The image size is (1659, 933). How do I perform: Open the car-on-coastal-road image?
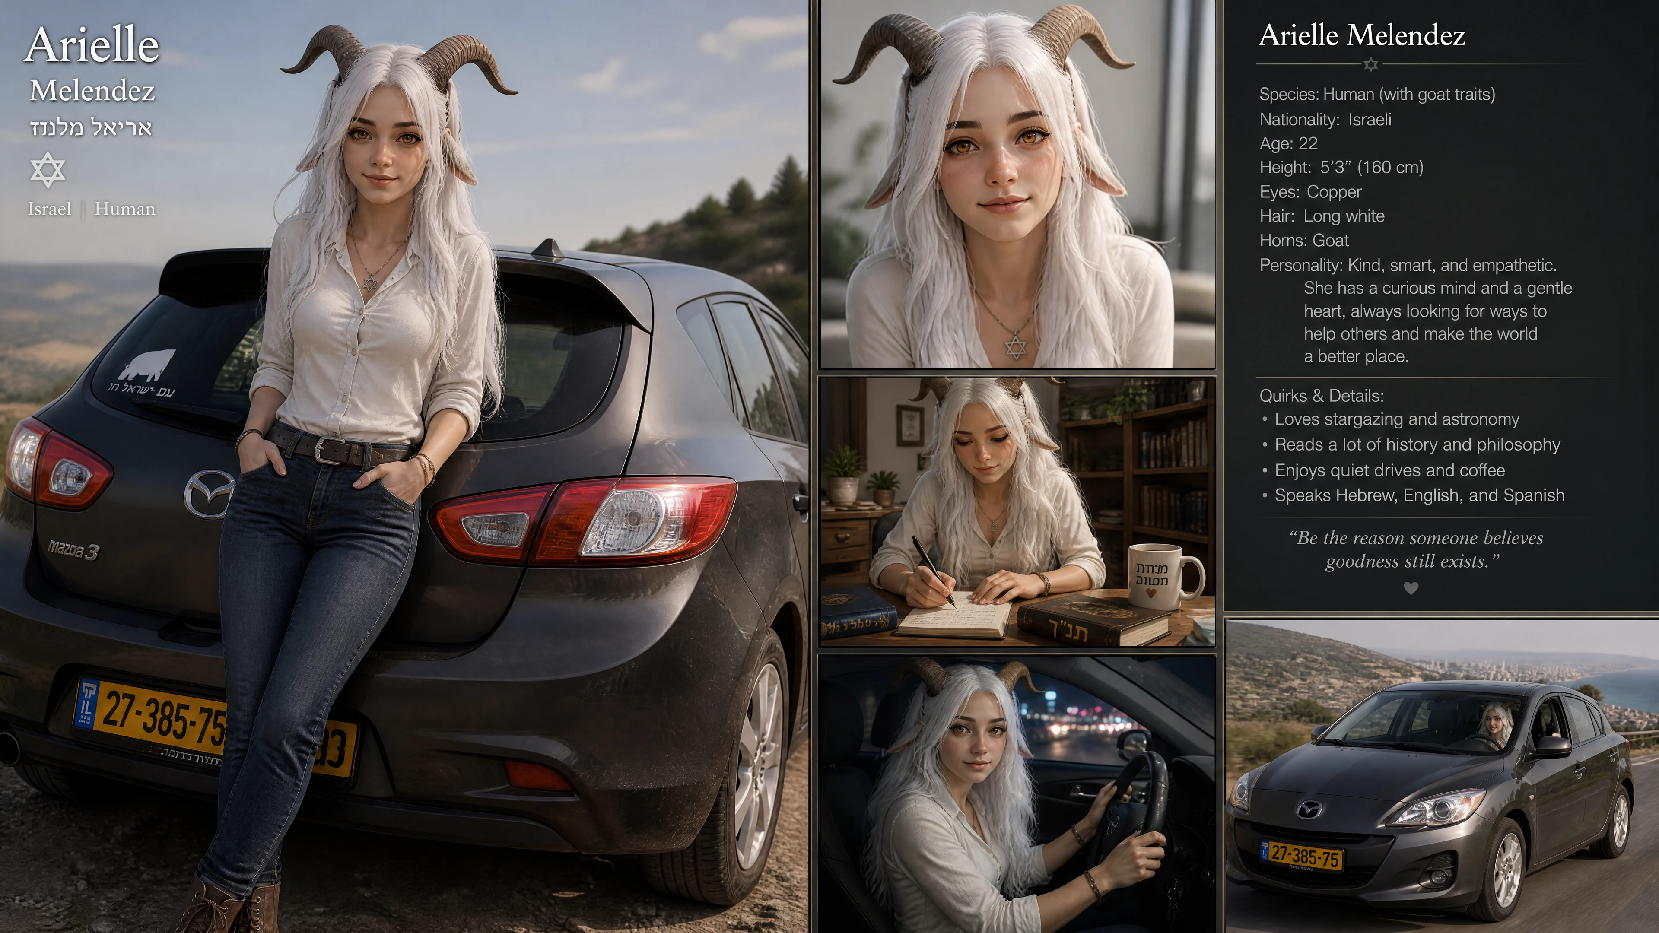tap(1441, 776)
